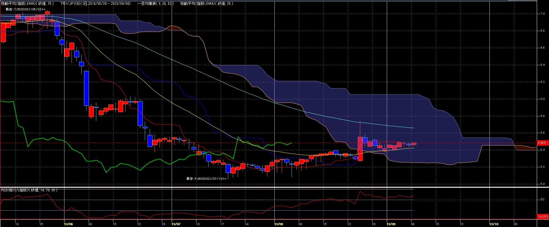549x227 pixels.
Task: Click the EMA 25 moving average label
Action: coord(207,3)
